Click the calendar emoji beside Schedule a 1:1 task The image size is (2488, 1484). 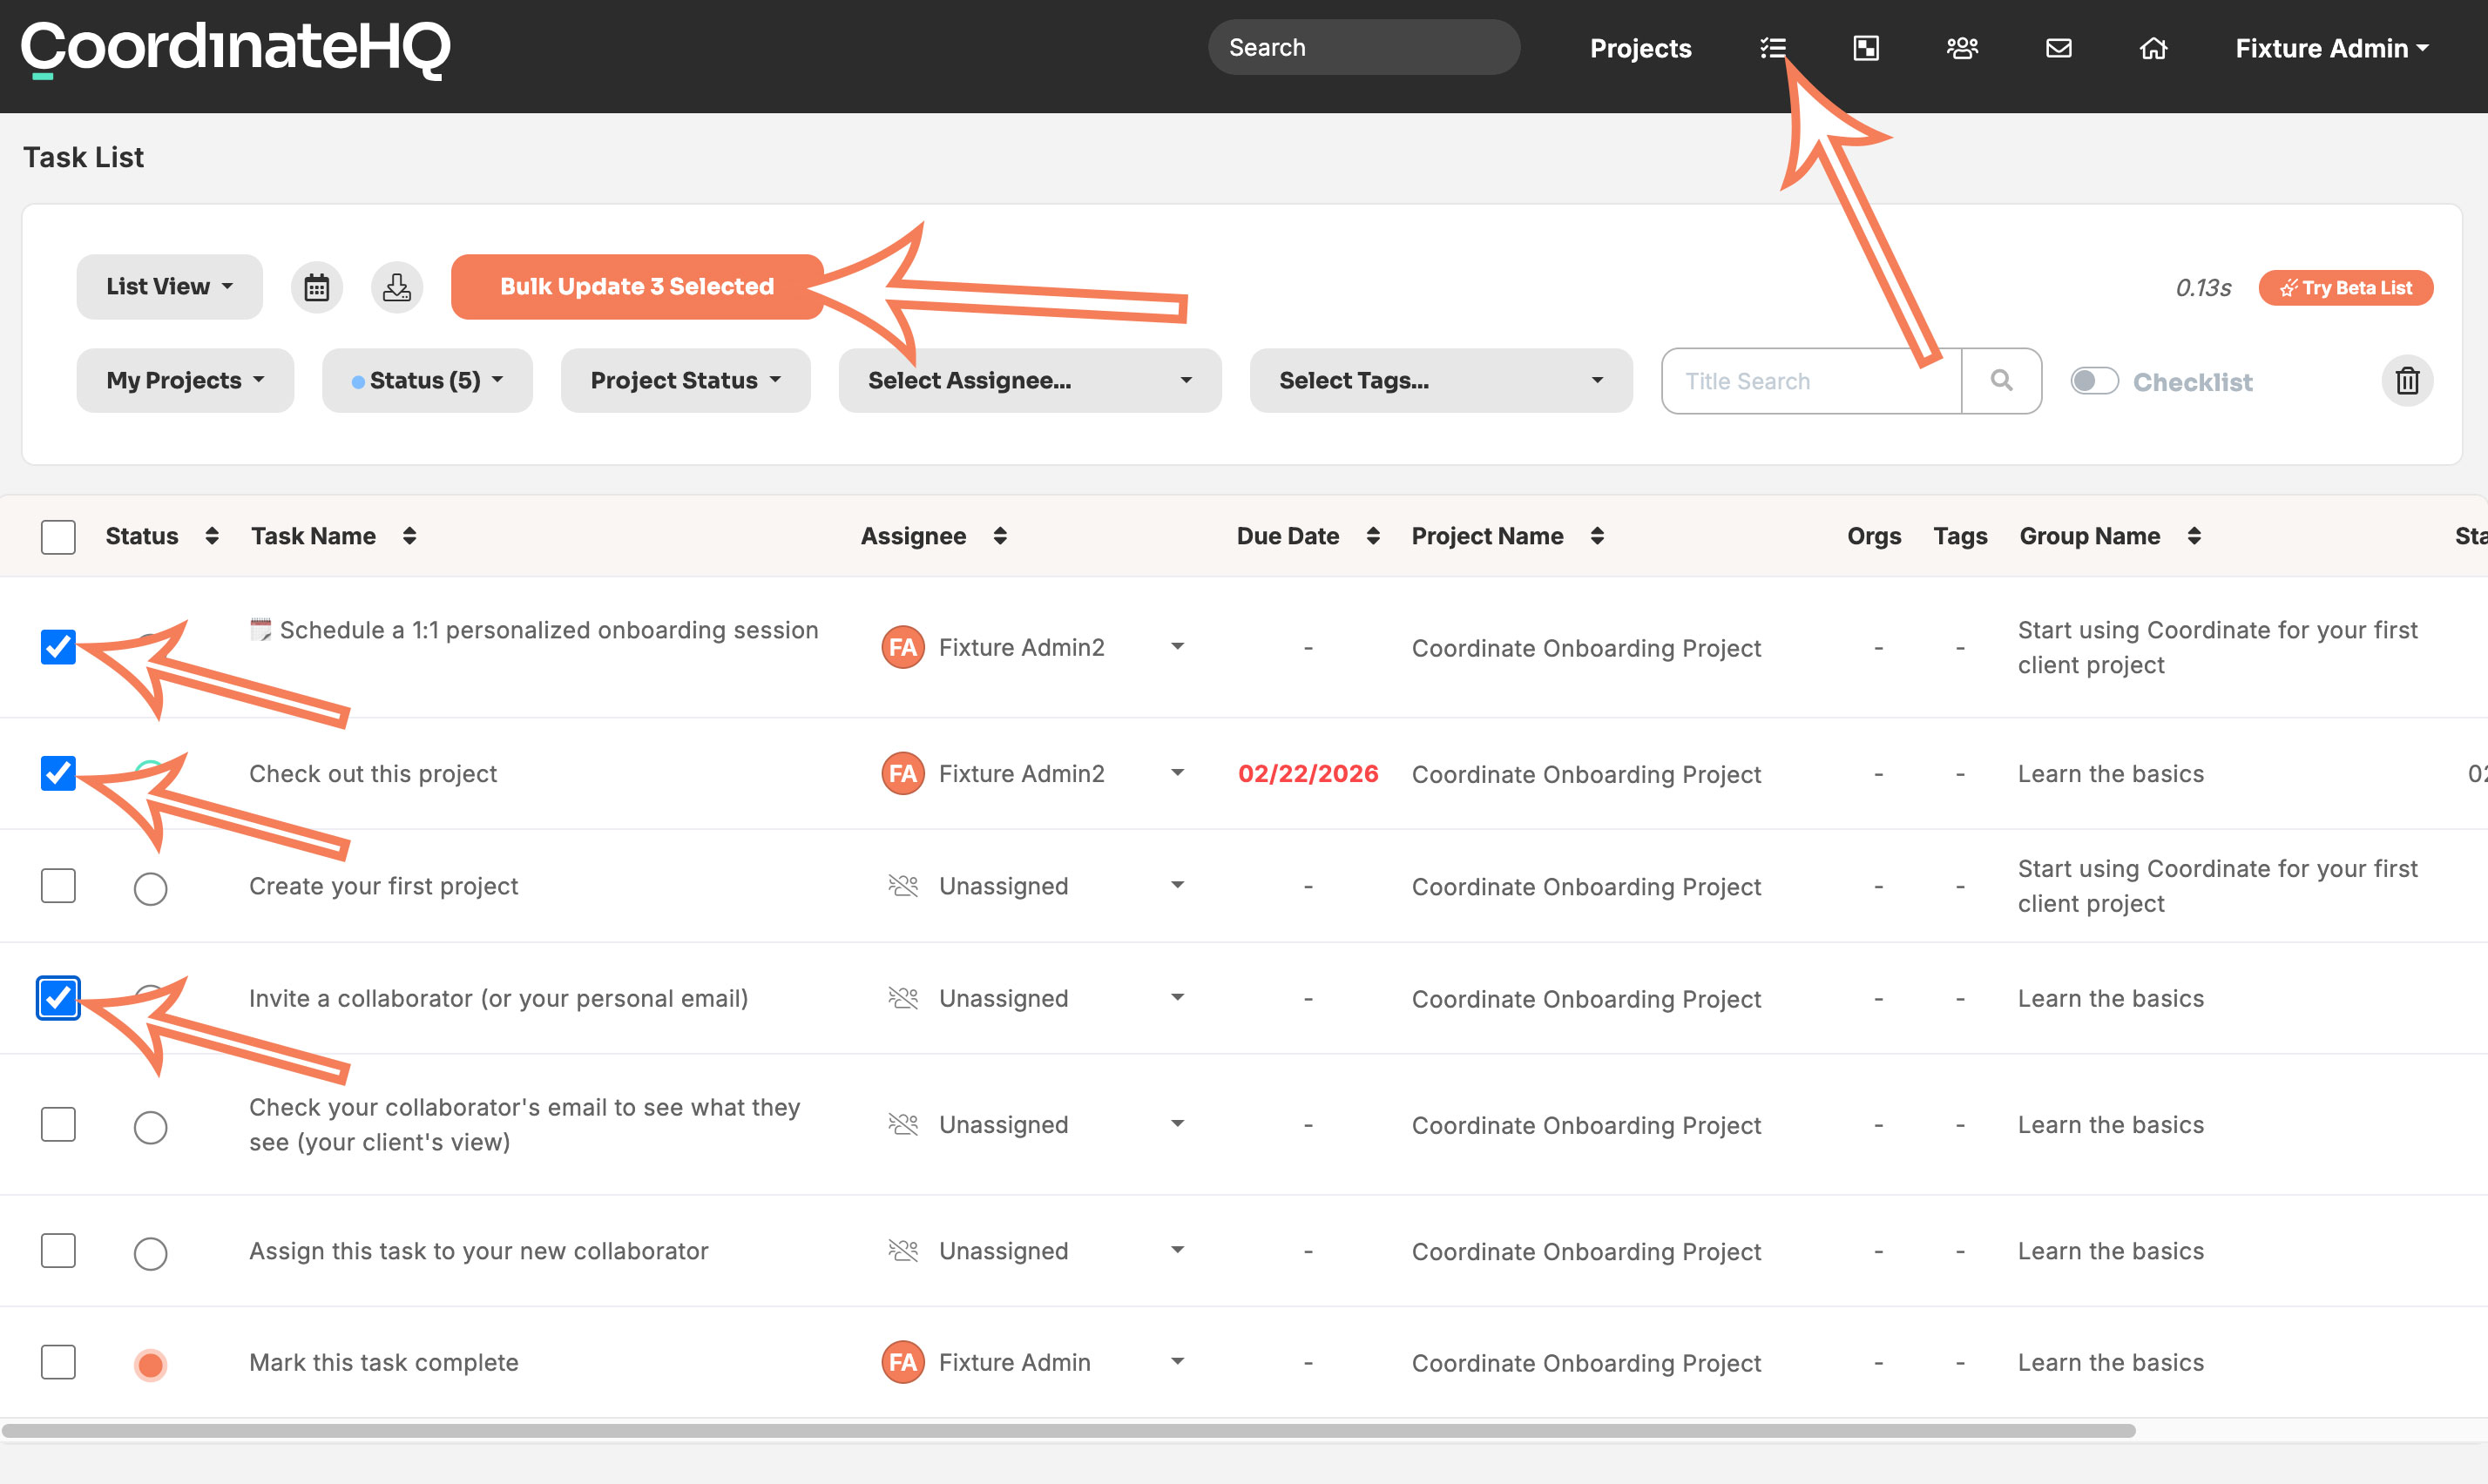(260, 630)
